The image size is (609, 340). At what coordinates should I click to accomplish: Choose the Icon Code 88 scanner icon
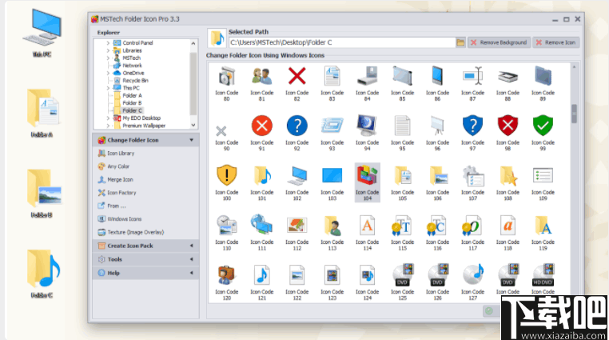pos(507,77)
